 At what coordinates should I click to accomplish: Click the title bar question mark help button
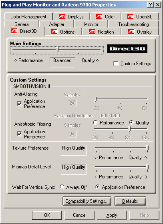[x=151, y=5]
